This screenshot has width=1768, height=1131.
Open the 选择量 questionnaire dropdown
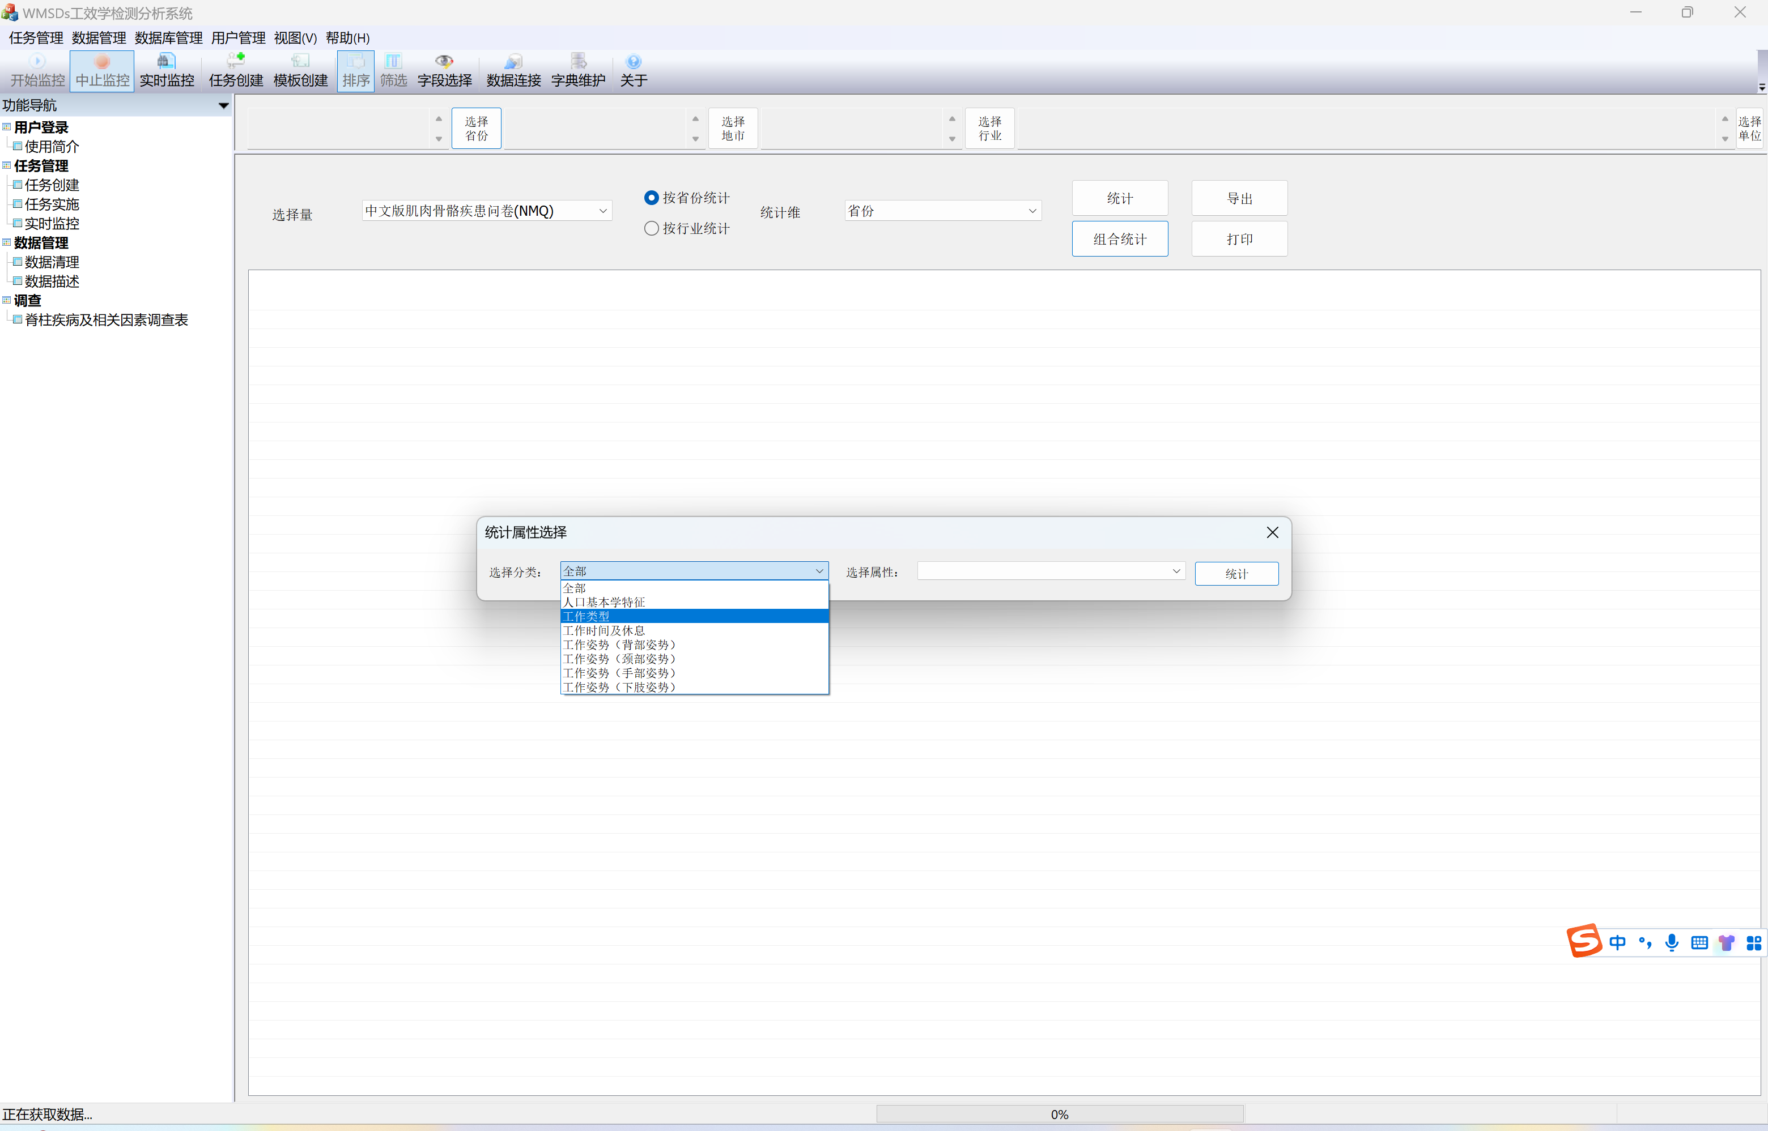tap(486, 211)
